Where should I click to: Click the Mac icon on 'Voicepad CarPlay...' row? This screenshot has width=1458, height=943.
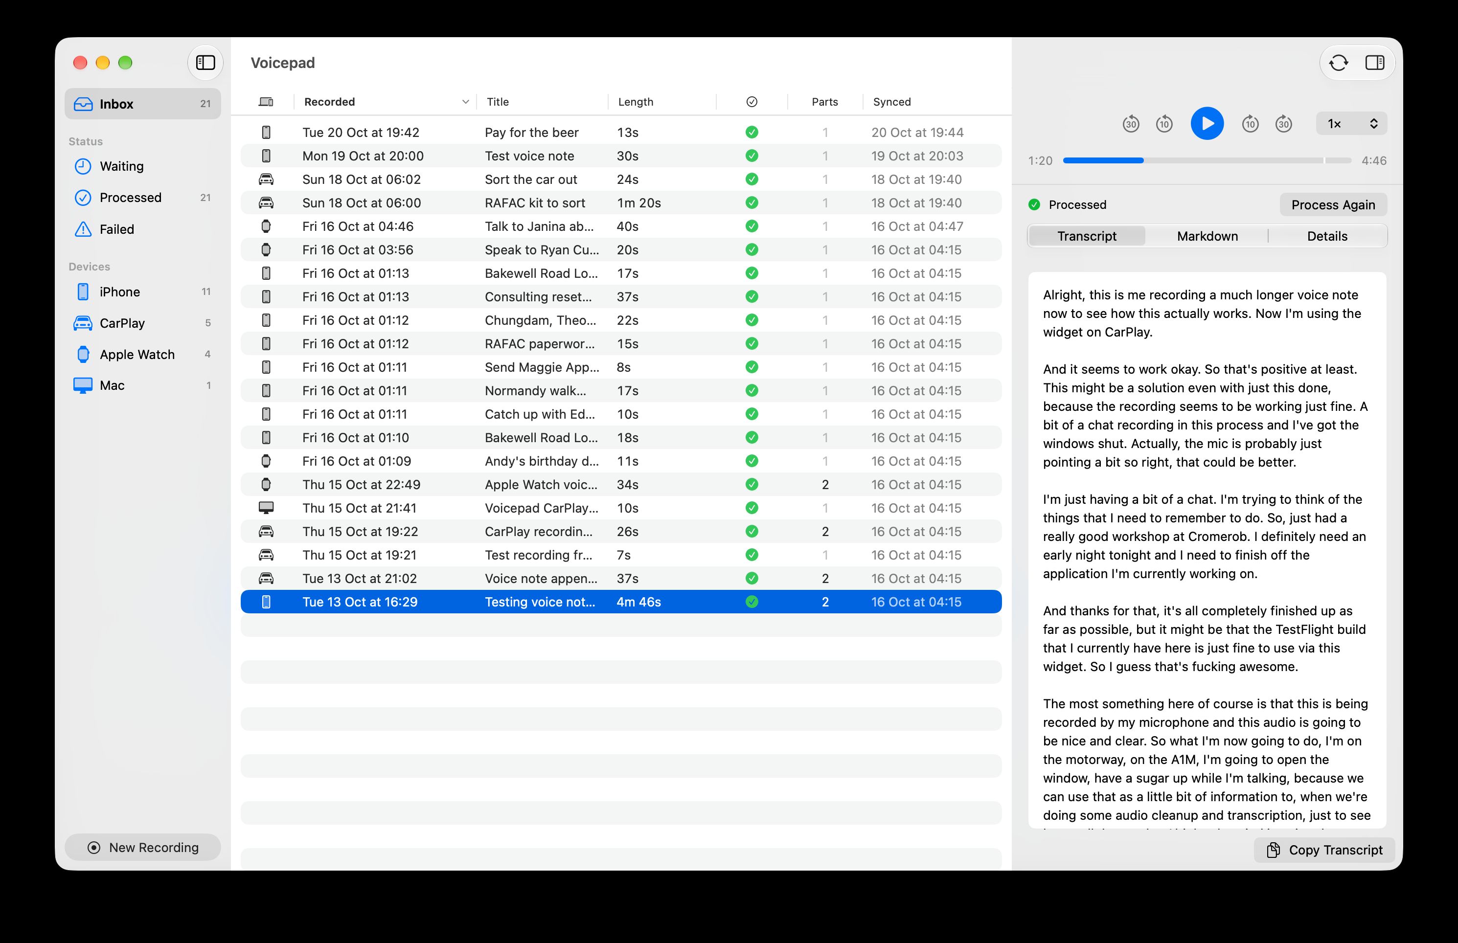[266, 508]
